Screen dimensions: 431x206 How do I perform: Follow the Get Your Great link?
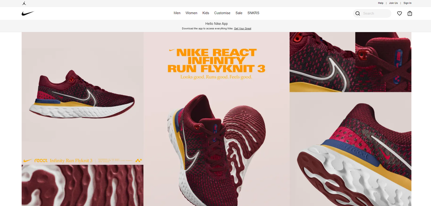[x=242, y=29]
